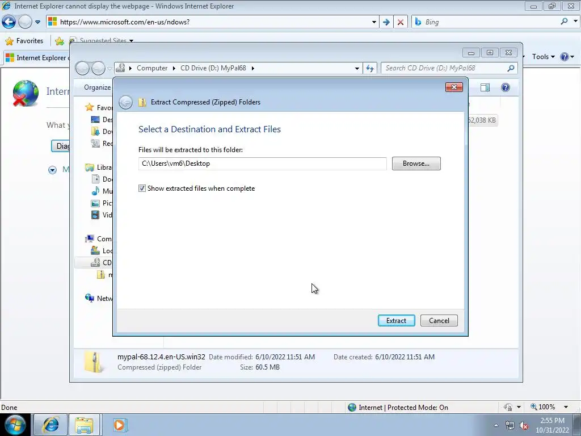Click CD Drive (D:) MyPal68 breadcrumb

pyautogui.click(x=213, y=68)
